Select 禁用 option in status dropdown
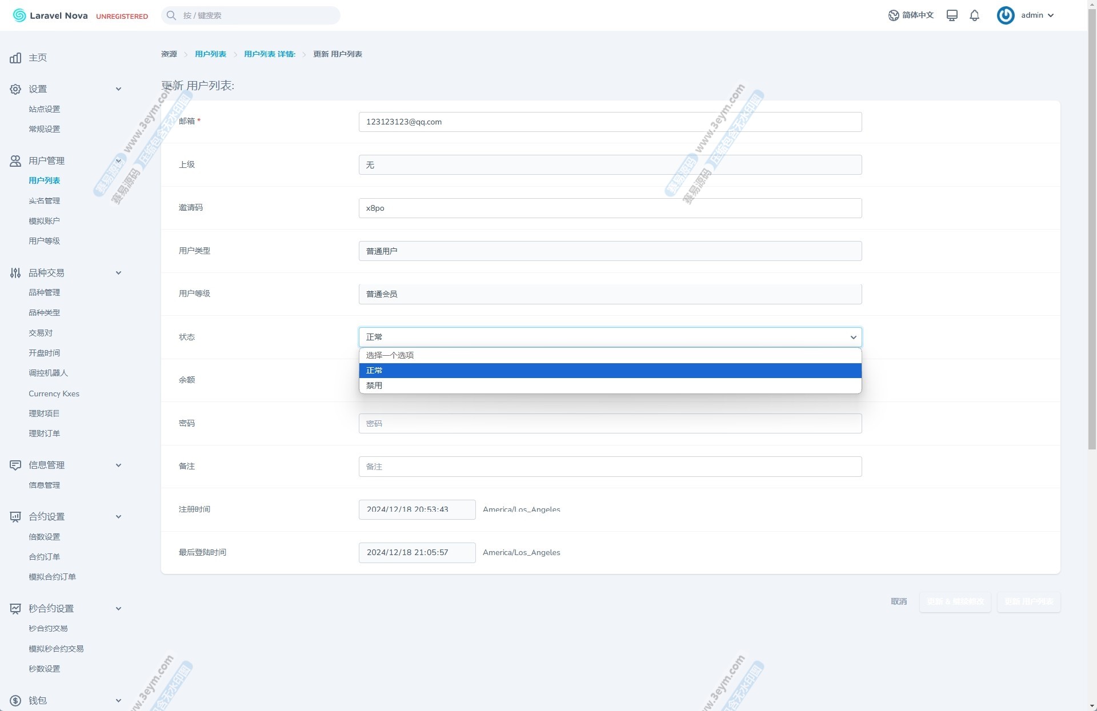 pos(374,385)
